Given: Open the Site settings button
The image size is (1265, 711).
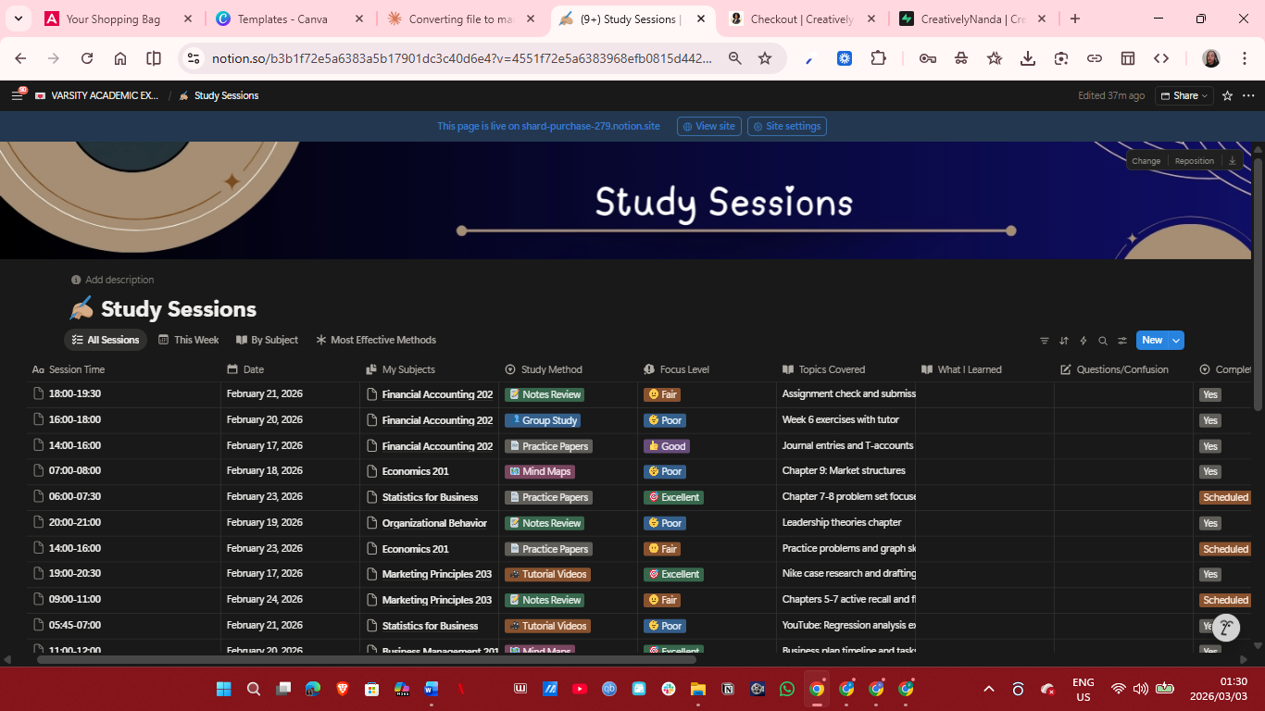Looking at the screenshot, I should [786, 126].
